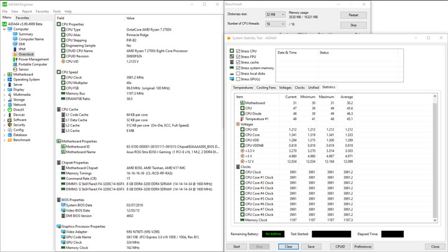Click the DirectX Xbox icon

pyautogui.click(x=10, y=110)
